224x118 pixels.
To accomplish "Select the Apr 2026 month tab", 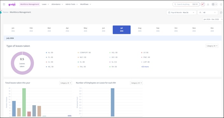I will [x=67, y=30].
